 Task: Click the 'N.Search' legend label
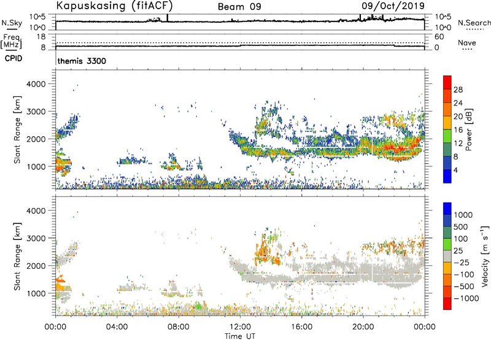(x=474, y=23)
